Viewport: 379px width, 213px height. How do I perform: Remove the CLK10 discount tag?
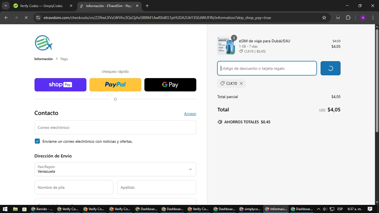click(x=241, y=83)
